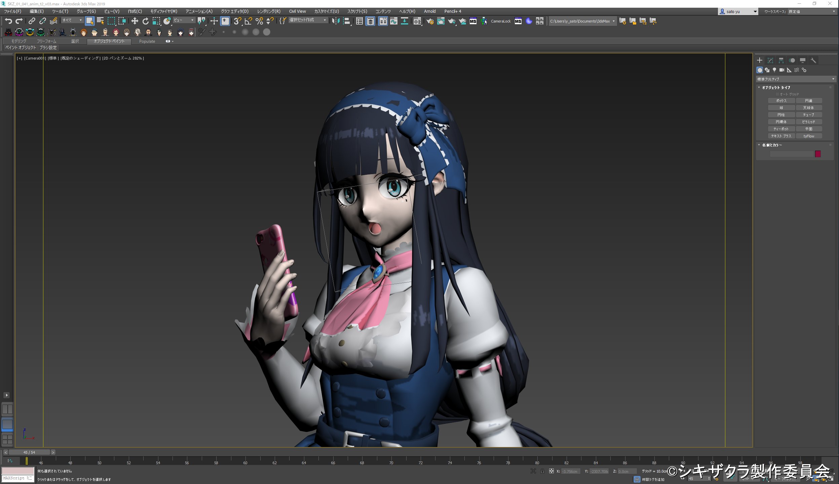This screenshot has height=484, width=839.
Task: Click the ピラミッド primitive button
Action: point(809,122)
